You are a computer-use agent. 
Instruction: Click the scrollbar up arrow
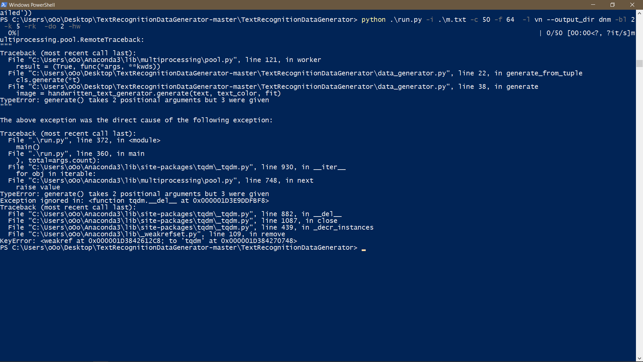640,13
